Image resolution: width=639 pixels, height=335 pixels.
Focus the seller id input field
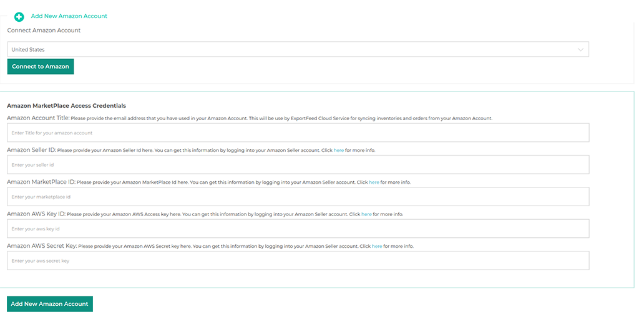(298, 164)
